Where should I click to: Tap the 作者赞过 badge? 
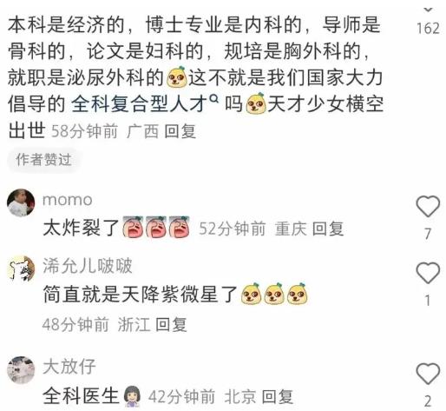click(x=43, y=160)
